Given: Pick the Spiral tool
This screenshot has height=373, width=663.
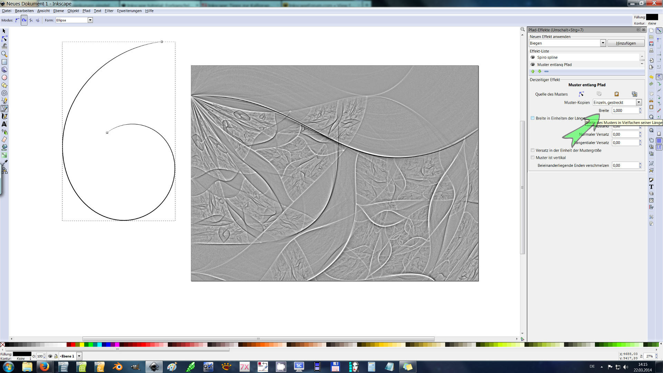Looking at the screenshot, I should pos(4,94).
